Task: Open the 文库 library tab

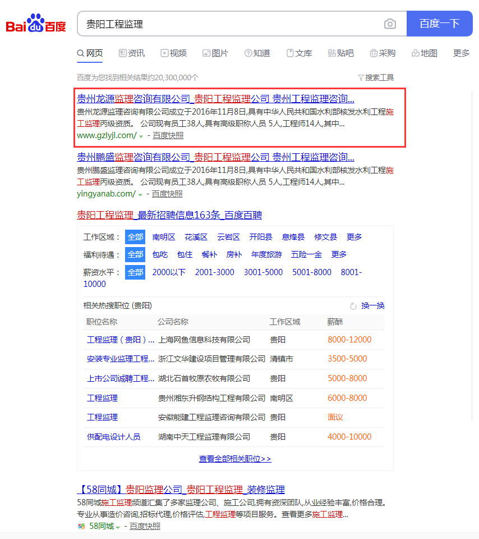Action: (299, 53)
